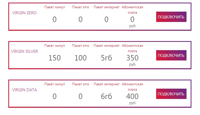Select the VIRGIN SILVER plan name
Image resolution: width=200 pixels, height=115 pixels.
click(x=24, y=51)
